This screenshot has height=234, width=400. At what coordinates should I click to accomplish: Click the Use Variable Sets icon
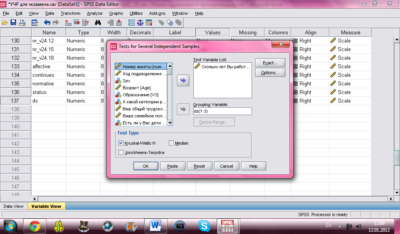pos(170,23)
